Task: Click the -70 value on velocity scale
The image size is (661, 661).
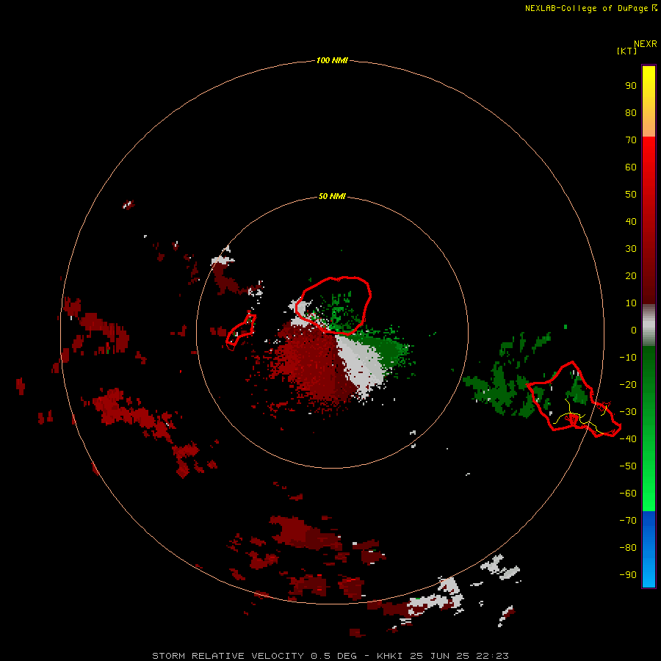Action: (628, 520)
